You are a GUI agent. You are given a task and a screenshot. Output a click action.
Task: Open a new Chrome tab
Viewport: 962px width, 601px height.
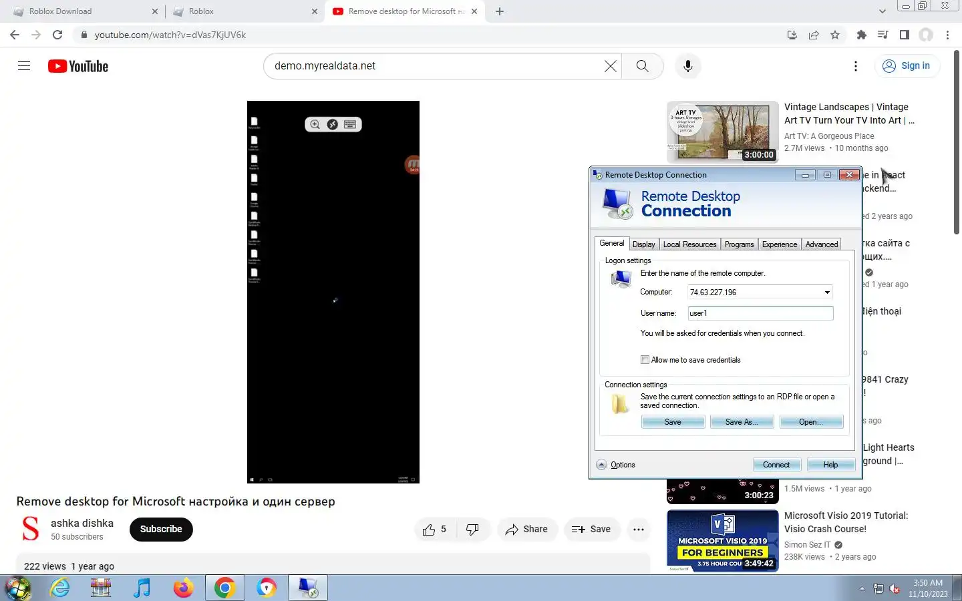[500, 11]
